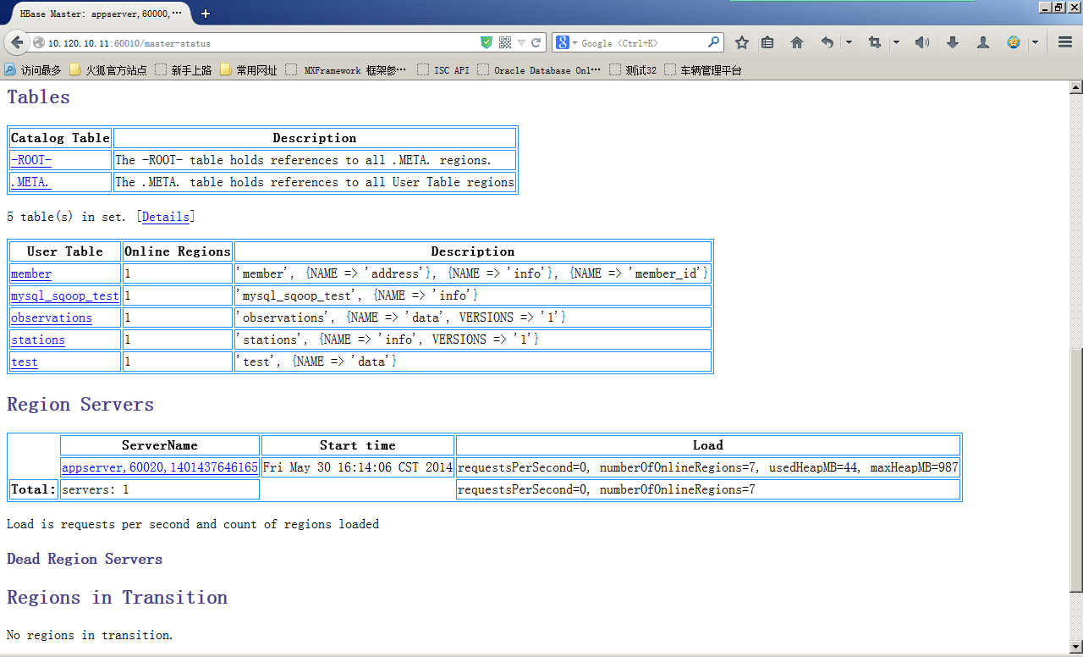Viewport: 1083px width, 657px height.
Task: Click the 'servers: 1' total cell
Action: pyautogui.click(x=160, y=489)
